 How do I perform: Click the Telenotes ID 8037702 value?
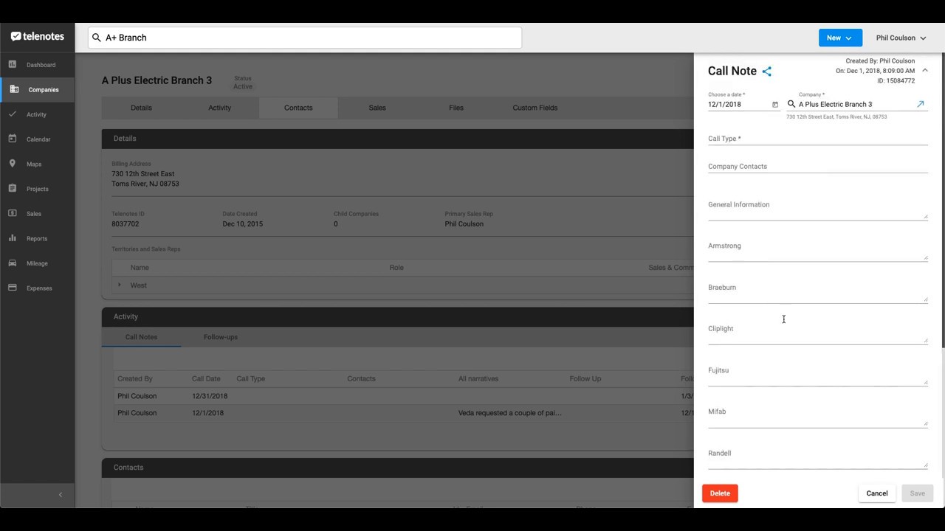pyautogui.click(x=126, y=224)
